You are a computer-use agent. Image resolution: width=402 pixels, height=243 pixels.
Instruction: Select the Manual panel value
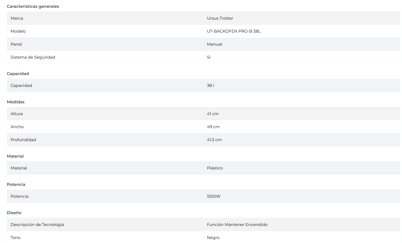[x=214, y=44]
